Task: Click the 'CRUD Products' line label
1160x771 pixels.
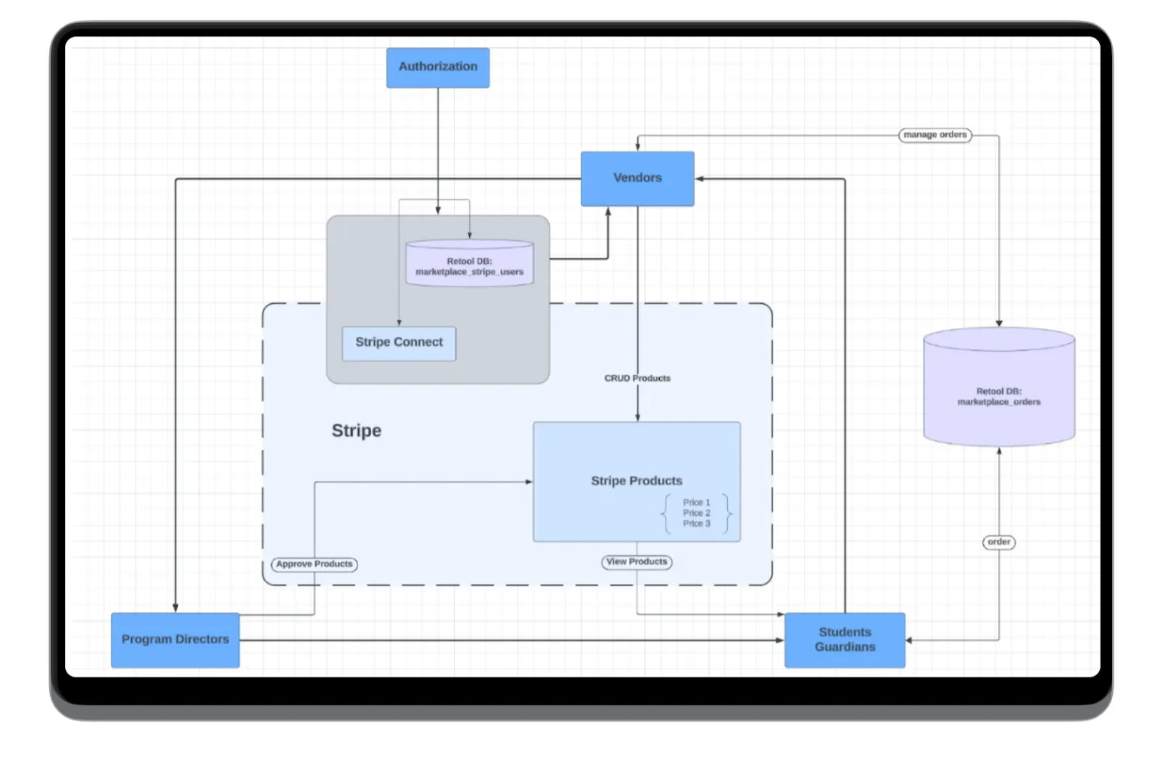Action: click(637, 379)
